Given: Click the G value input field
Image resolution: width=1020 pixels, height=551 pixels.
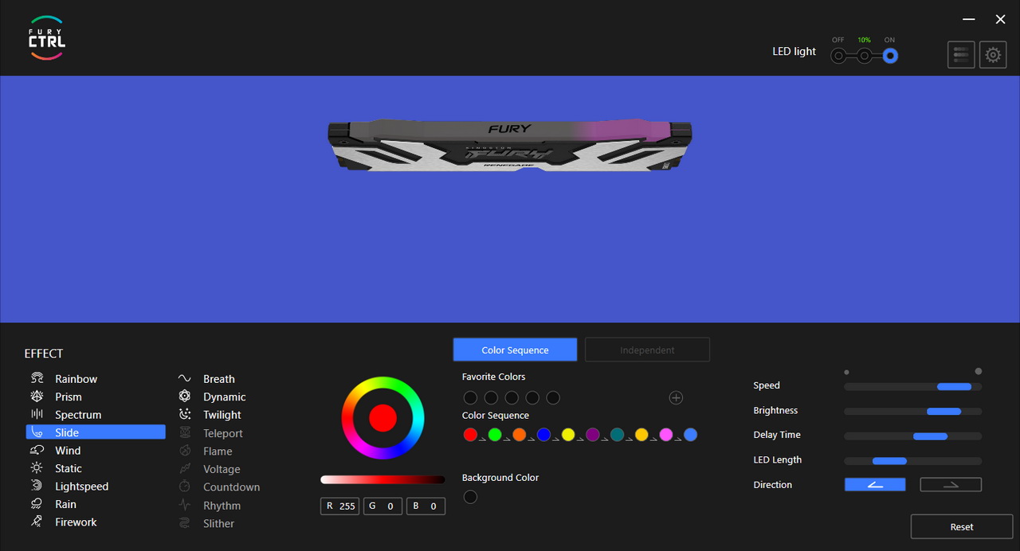Looking at the screenshot, I should (x=382, y=506).
